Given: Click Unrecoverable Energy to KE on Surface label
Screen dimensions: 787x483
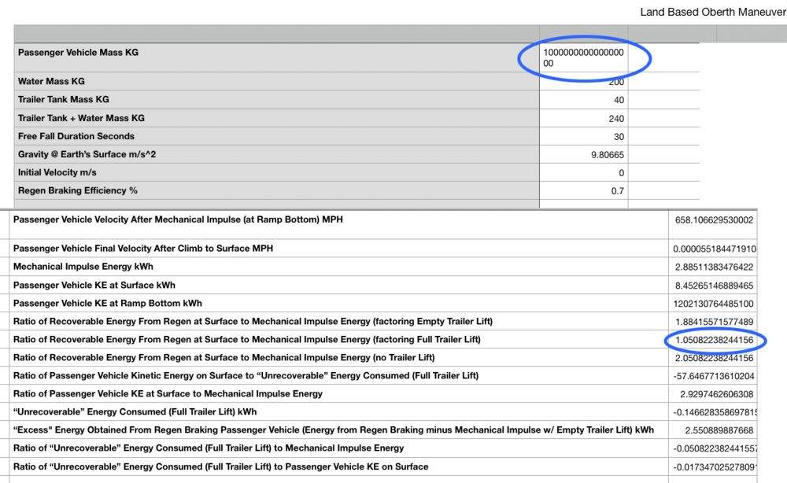Looking at the screenshot, I should (x=221, y=466).
